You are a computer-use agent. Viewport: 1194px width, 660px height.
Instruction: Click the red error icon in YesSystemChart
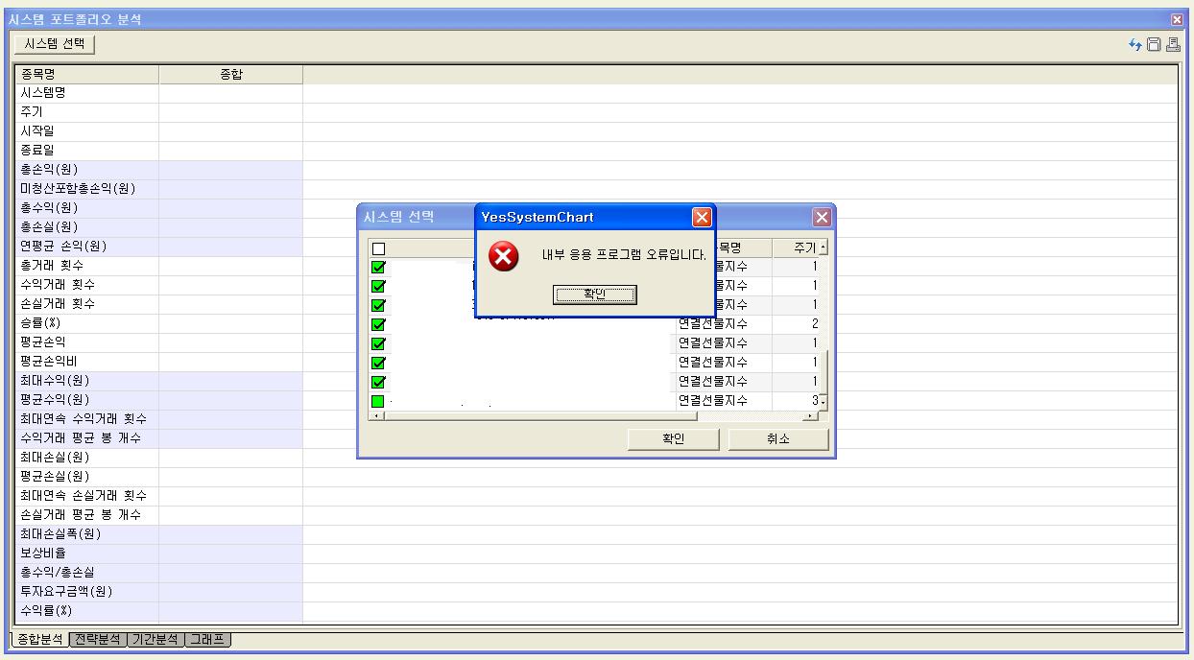click(503, 256)
